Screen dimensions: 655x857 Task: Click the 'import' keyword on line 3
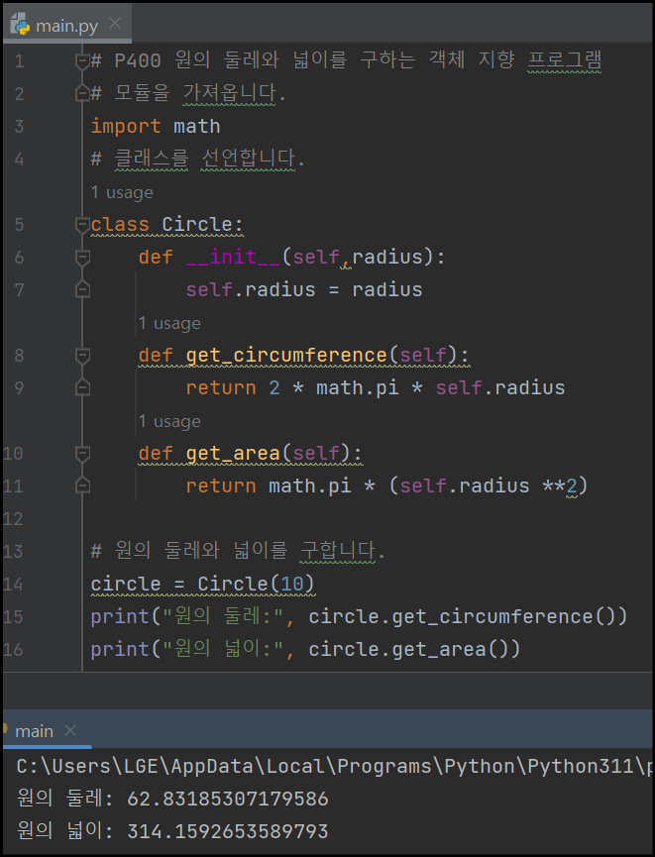[x=126, y=126]
